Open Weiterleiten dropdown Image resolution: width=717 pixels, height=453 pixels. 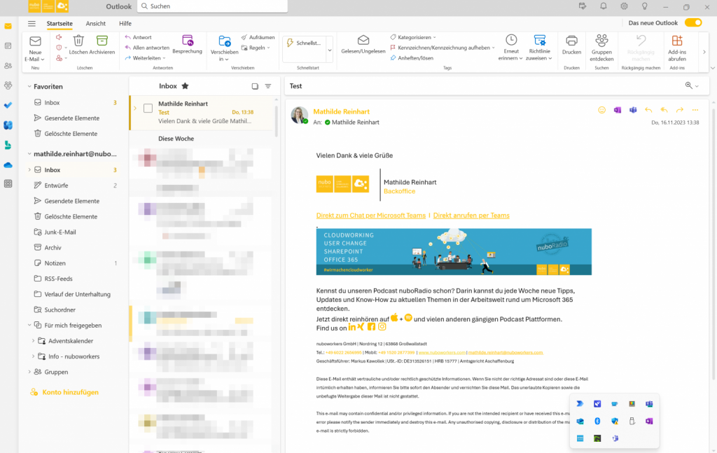[x=164, y=58]
